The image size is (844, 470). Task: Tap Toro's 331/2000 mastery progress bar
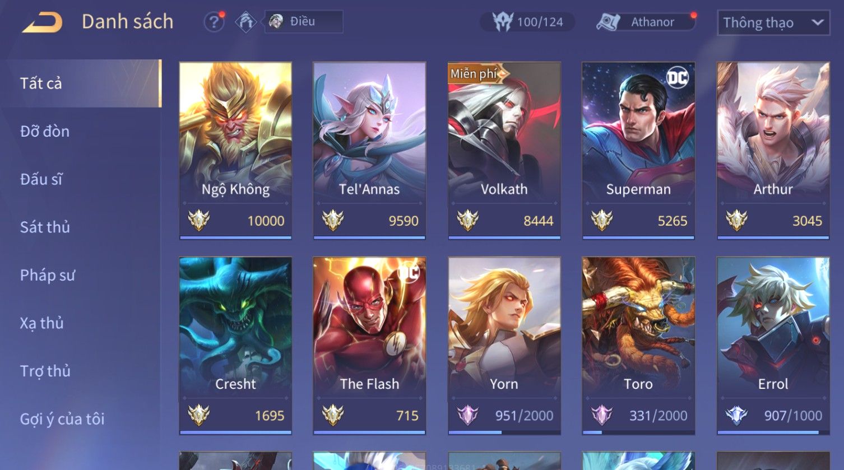639,432
